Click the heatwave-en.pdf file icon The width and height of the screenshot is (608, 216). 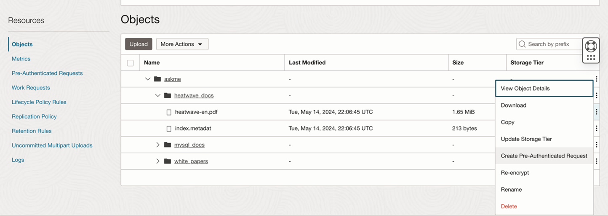[x=169, y=112]
